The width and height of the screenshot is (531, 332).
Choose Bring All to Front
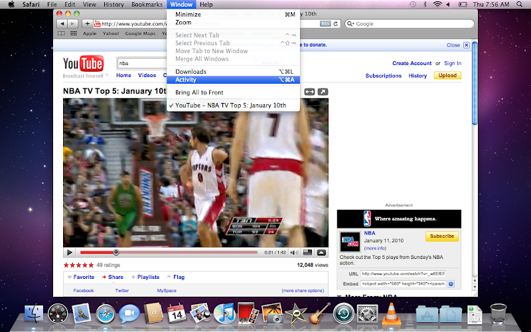click(x=233, y=92)
